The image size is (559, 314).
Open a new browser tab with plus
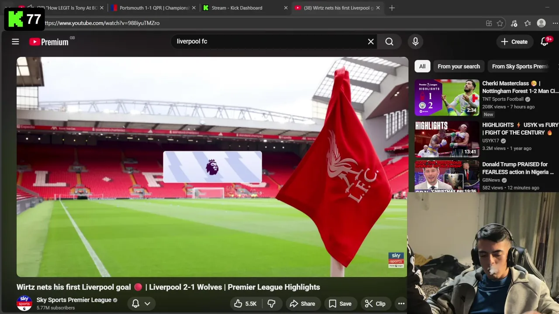tap(392, 8)
